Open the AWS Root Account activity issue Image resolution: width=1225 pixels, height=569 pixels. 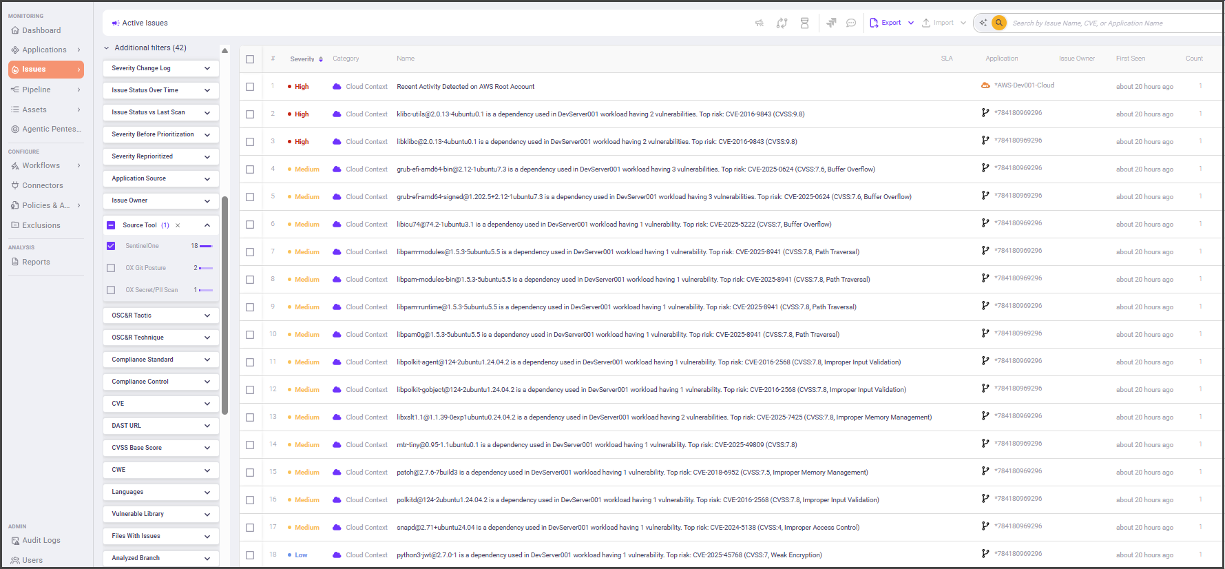tap(465, 87)
